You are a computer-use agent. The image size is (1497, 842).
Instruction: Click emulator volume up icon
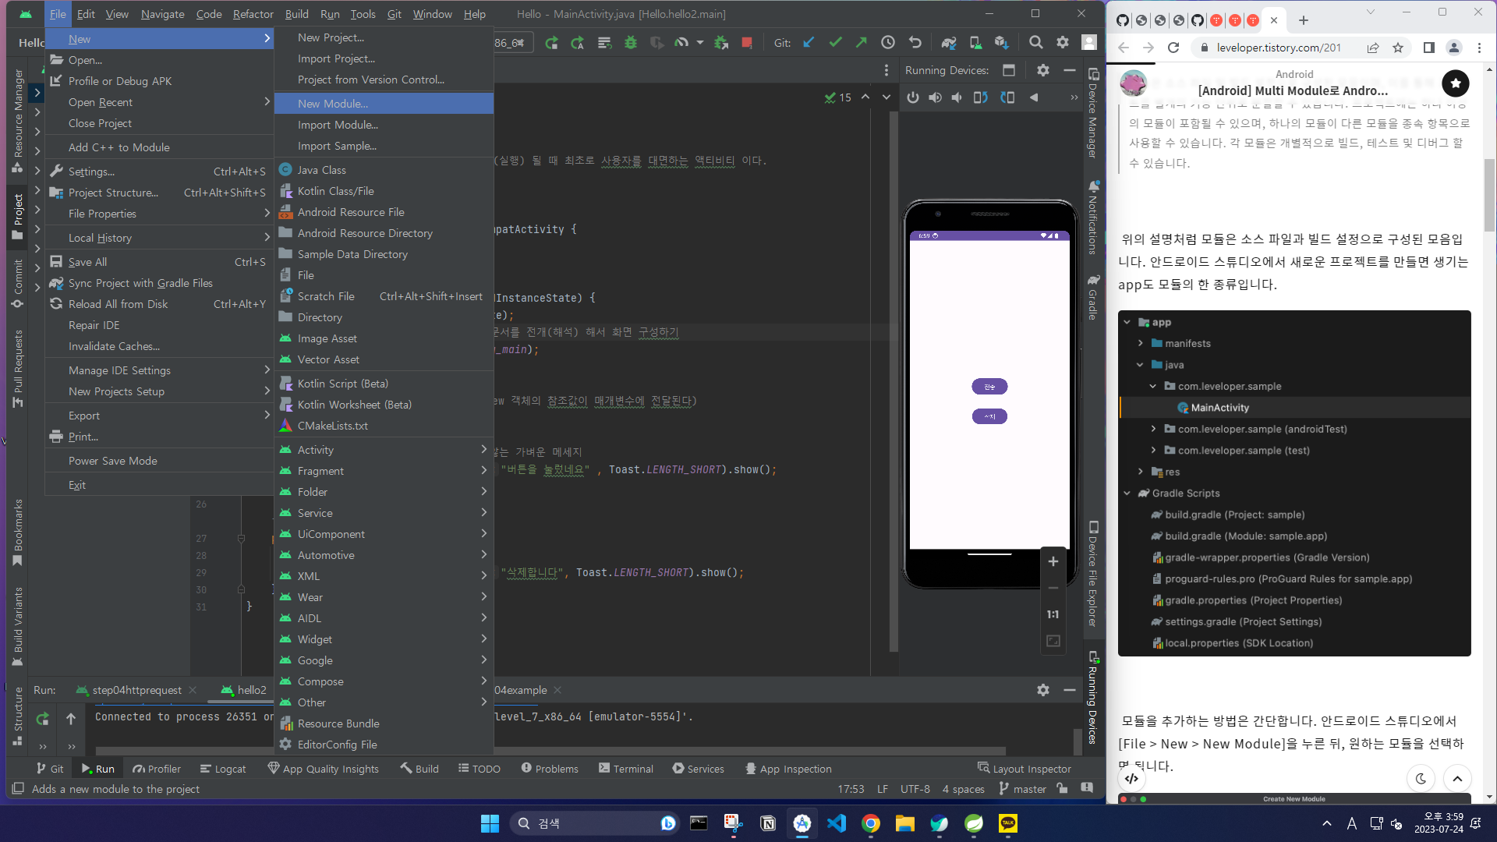pos(935,97)
